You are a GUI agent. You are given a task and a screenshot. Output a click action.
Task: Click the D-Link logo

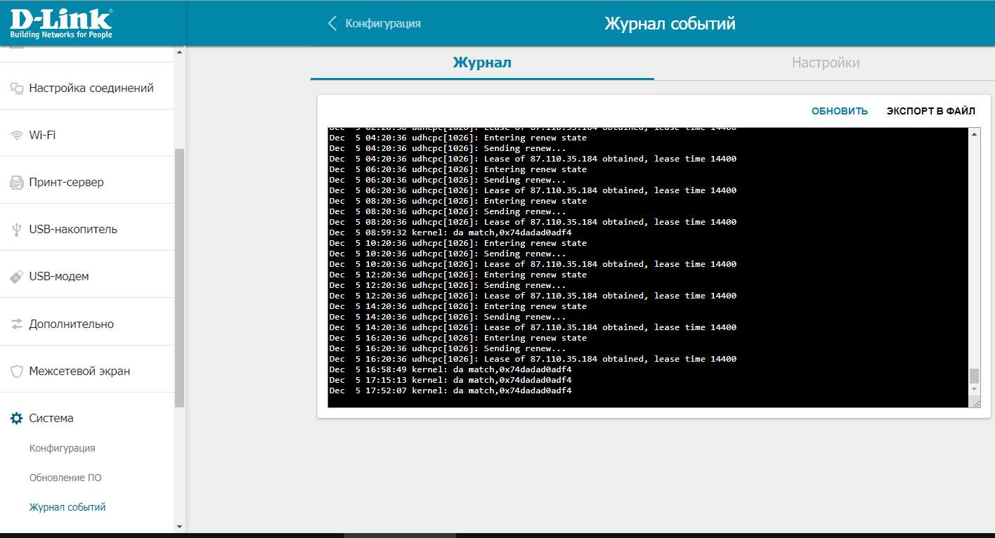61,23
